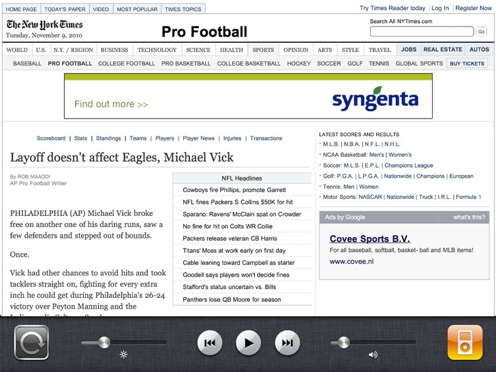
Task: Open headline NFL fines Packers S Collins
Action: [238, 202]
